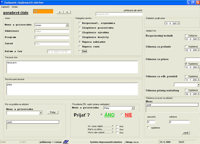Select the Iné category option

click(x=80, y=51)
